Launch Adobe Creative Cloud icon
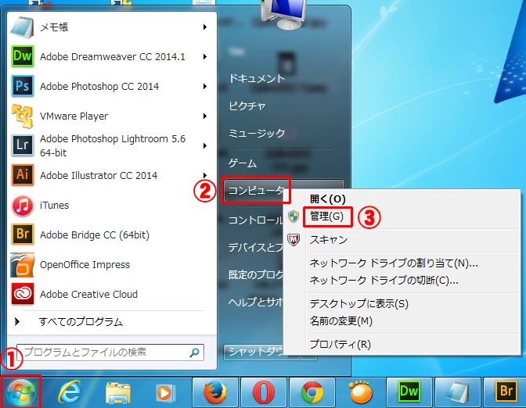The height and width of the screenshot is (408, 526). click(x=22, y=294)
